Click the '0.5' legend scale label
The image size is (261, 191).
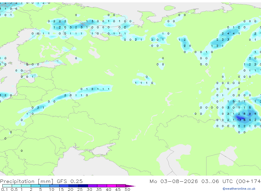coord(14,189)
